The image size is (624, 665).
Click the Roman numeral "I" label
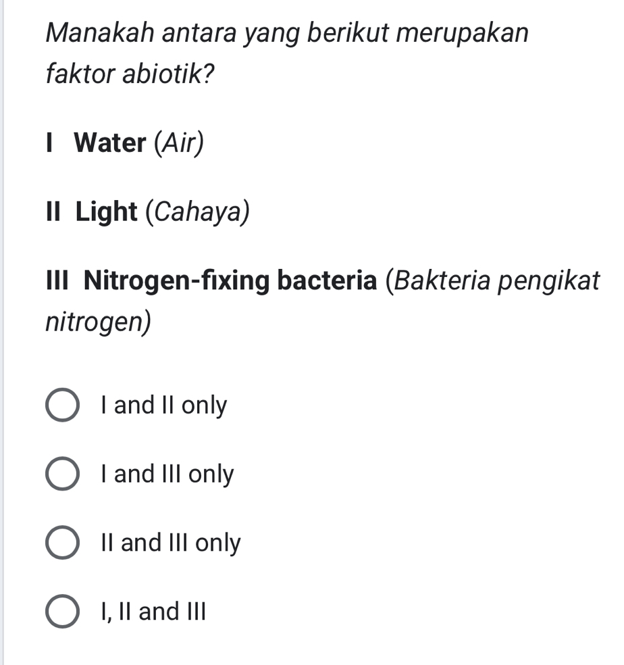(x=51, y=143)
